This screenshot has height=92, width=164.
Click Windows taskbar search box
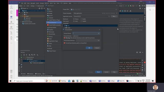(28, 81)
